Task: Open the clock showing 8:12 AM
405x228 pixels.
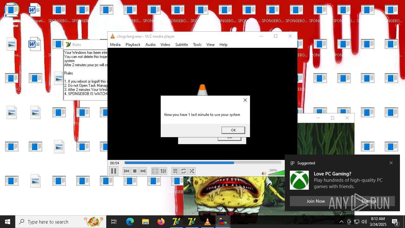Action: (x=378, y=222)
